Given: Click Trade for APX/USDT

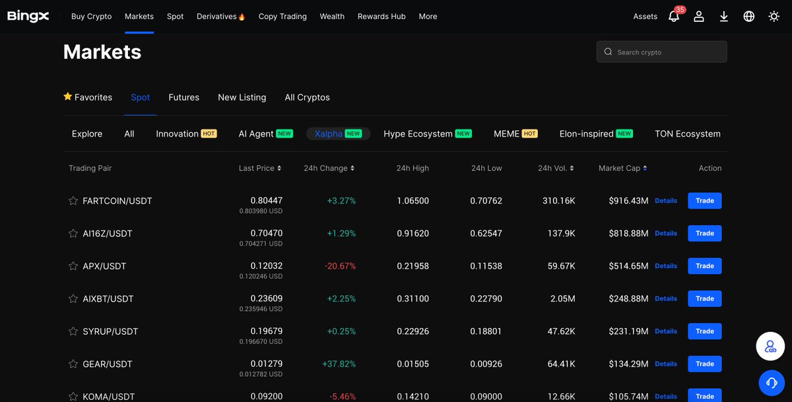Looking at the screenshot, I should 704,266.
